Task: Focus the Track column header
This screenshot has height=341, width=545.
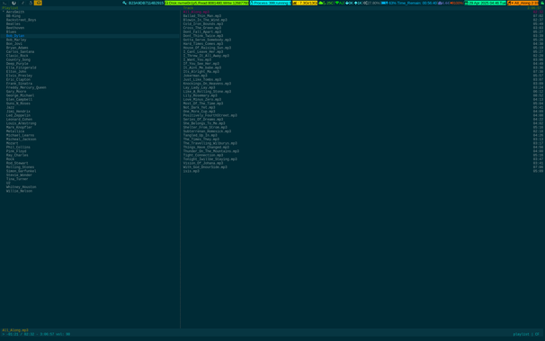Action: 188,7
